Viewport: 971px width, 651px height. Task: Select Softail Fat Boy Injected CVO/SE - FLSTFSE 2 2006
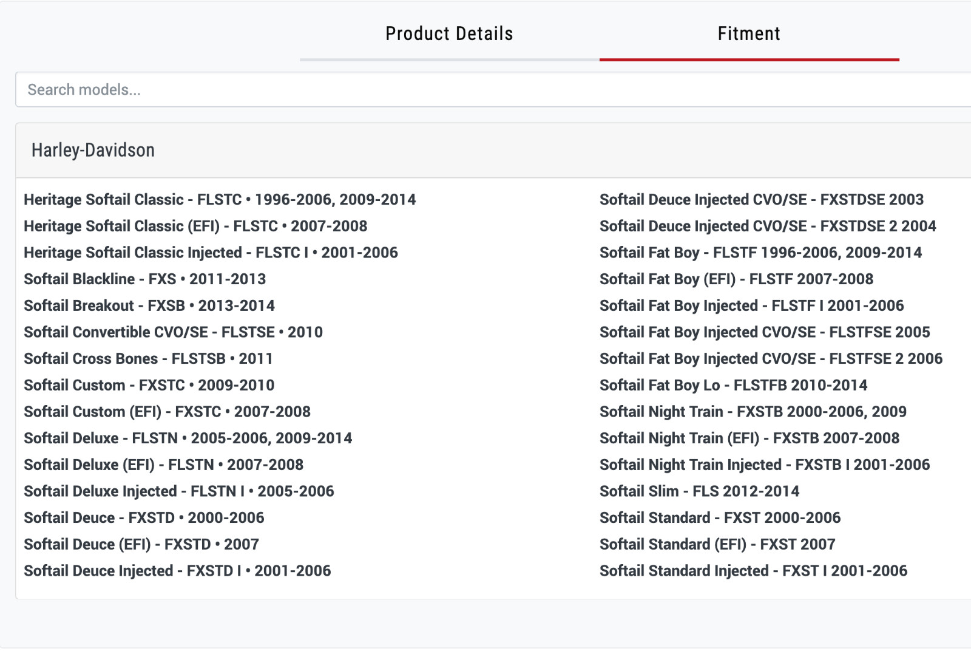(x=771, y=359)
